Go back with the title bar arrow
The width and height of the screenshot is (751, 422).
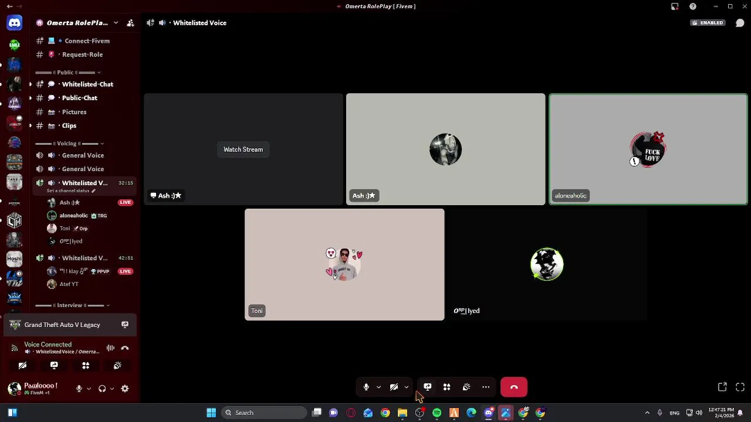click(x=9, y=6)
